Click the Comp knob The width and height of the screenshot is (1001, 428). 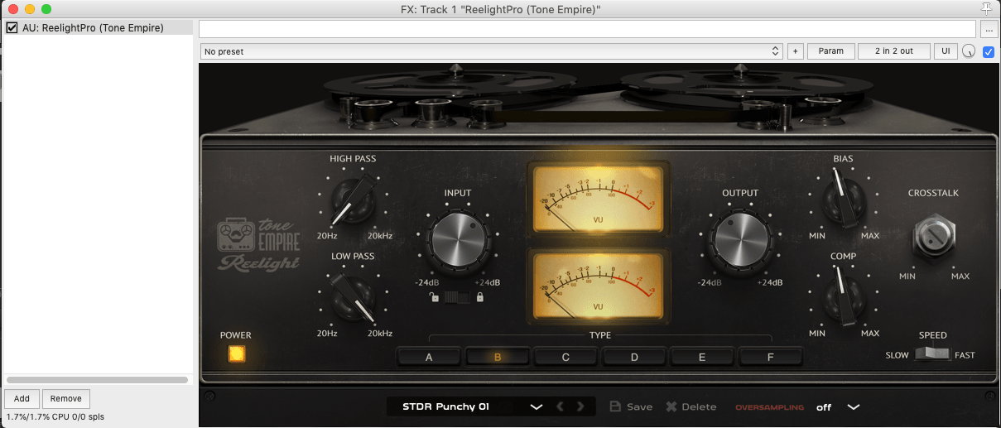tap(844, 297)
